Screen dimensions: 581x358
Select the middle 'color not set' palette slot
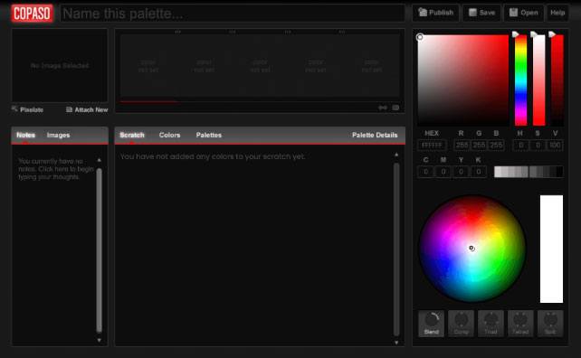260,66
